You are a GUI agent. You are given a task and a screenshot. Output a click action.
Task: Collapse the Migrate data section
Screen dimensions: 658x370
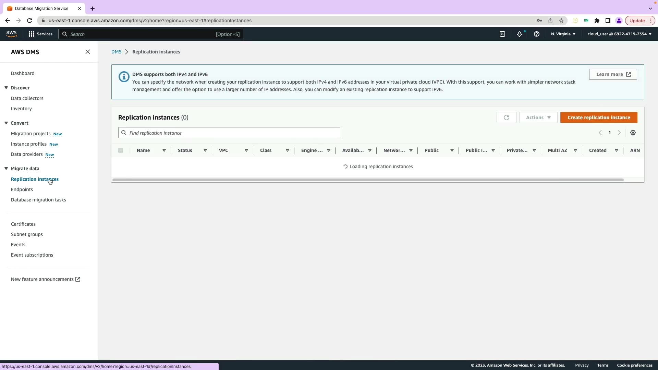(6, 169)
